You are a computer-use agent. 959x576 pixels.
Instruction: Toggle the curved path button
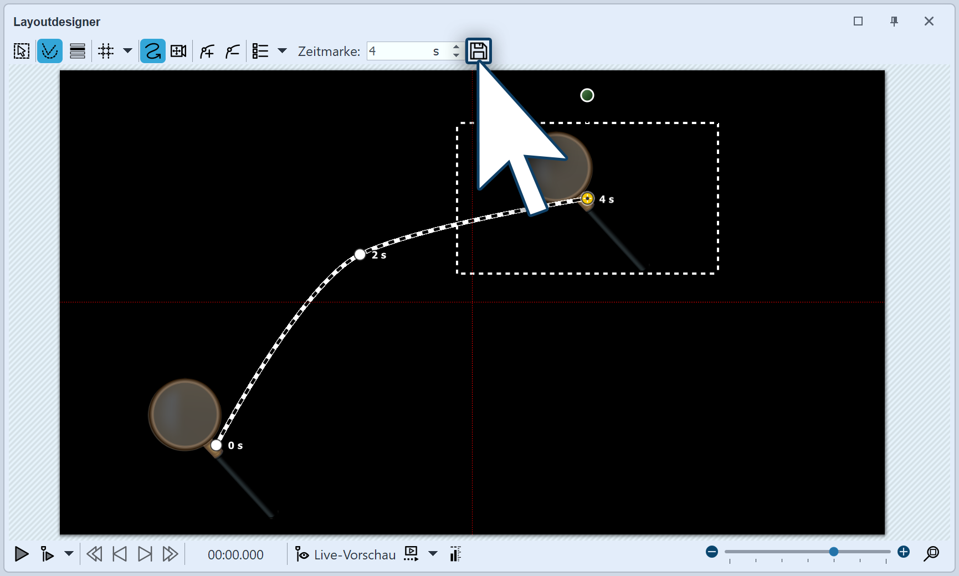tap(152, 52)
